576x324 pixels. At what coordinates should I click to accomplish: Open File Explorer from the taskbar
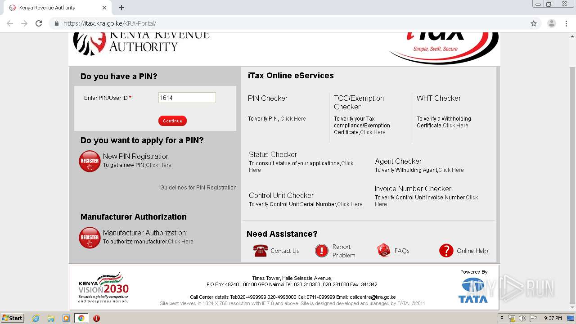[x=51, y=318]
